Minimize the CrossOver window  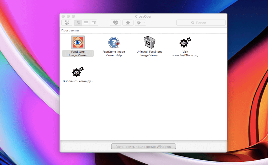pyautogui.click(x=68, y=16)
